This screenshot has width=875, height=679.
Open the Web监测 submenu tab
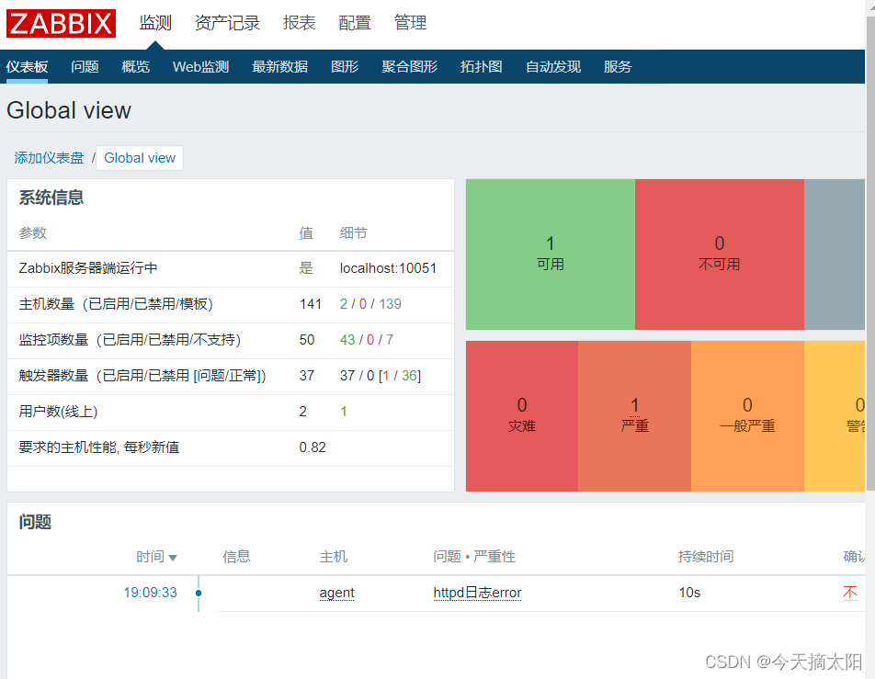click(x=201, y=67)
